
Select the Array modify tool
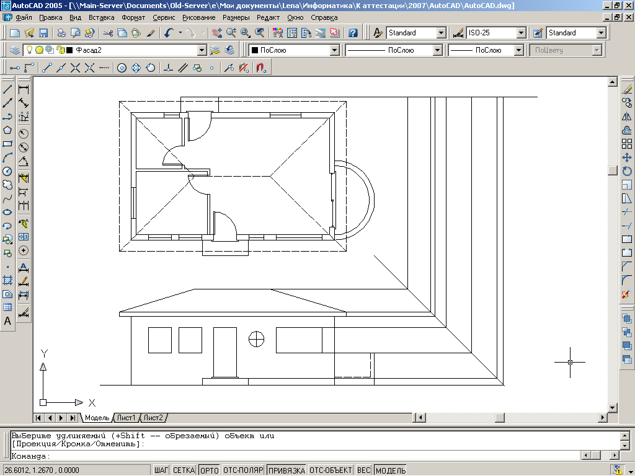point(627,144)
